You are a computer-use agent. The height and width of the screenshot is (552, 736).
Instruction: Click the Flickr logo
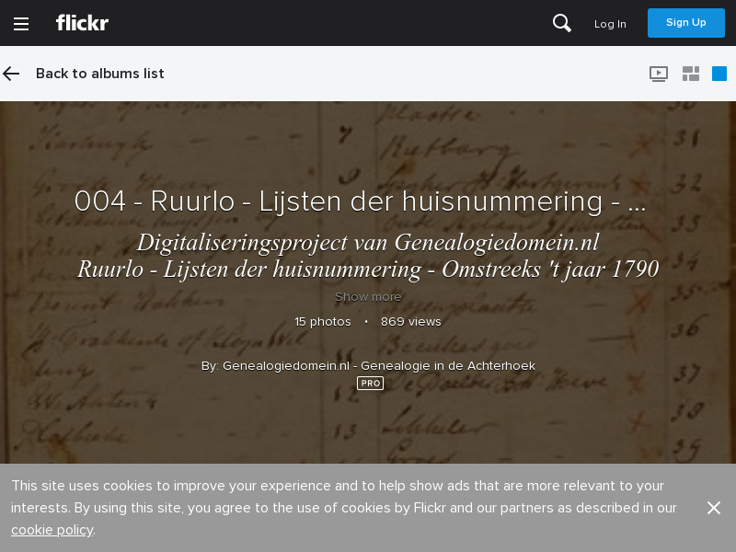point(82,23)
